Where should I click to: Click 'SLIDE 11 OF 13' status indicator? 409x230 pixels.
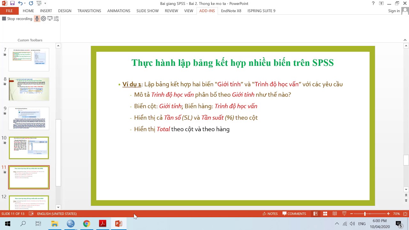[13, 214]
